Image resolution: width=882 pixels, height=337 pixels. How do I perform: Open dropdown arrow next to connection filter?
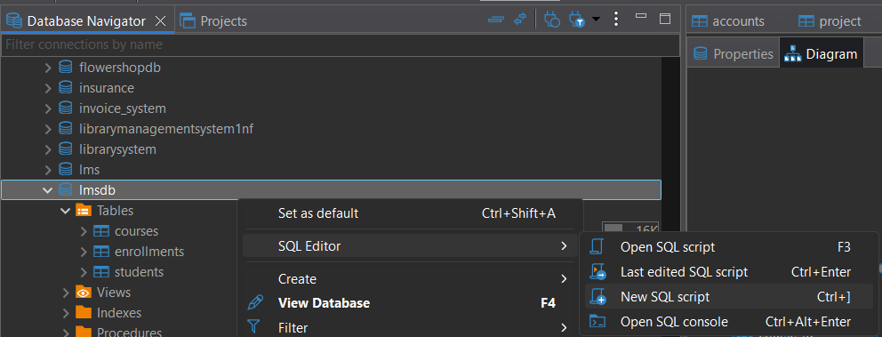[596, 20]
